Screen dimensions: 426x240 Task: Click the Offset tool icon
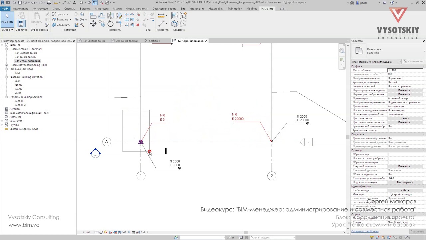pyautogui.click(x=102, y=16)
